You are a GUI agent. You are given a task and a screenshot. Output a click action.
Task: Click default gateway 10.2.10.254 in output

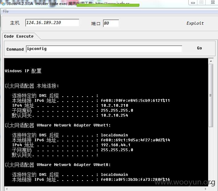(114, 115)
